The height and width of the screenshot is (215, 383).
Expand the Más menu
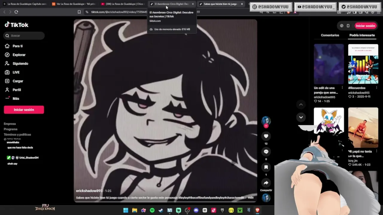coord(12,99)
